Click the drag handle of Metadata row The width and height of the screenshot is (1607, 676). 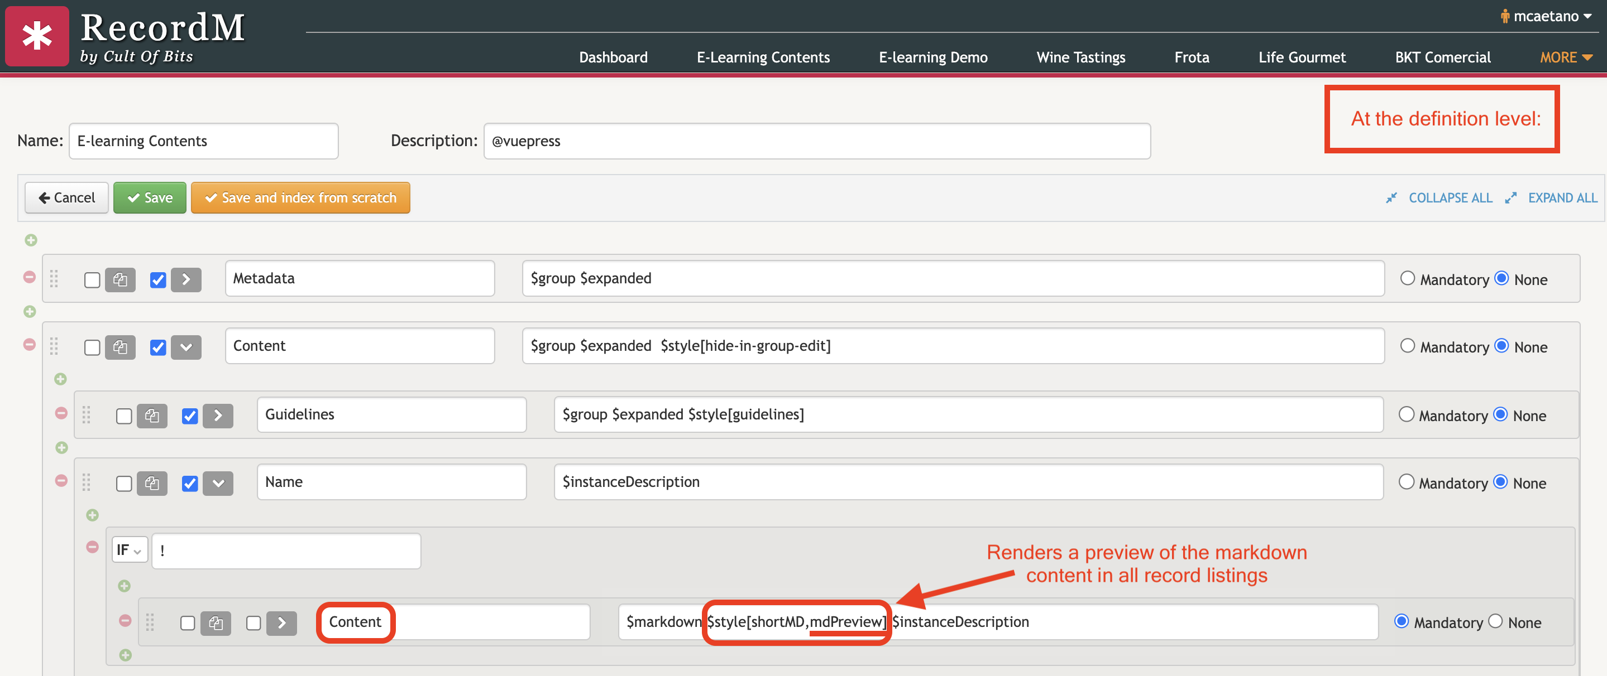54,278
